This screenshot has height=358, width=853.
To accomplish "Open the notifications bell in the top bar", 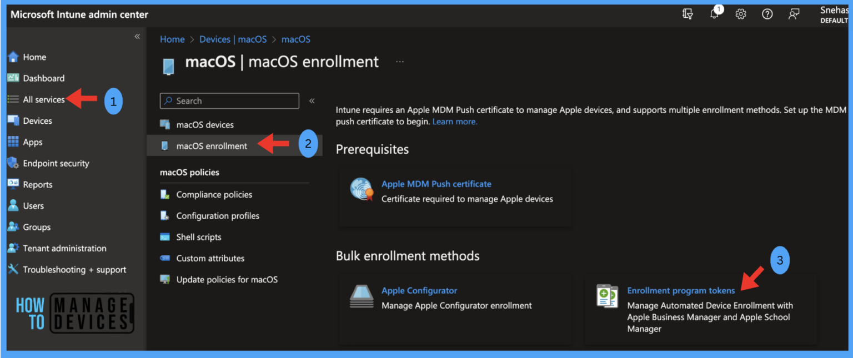I will coord(714,14).
